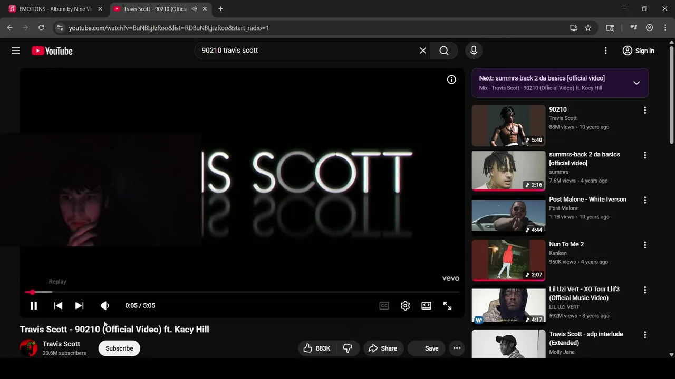Viewport: 675px width, 379px height.
Task: Click the page scrollbar thumb
Action: (x=671, y=95)
